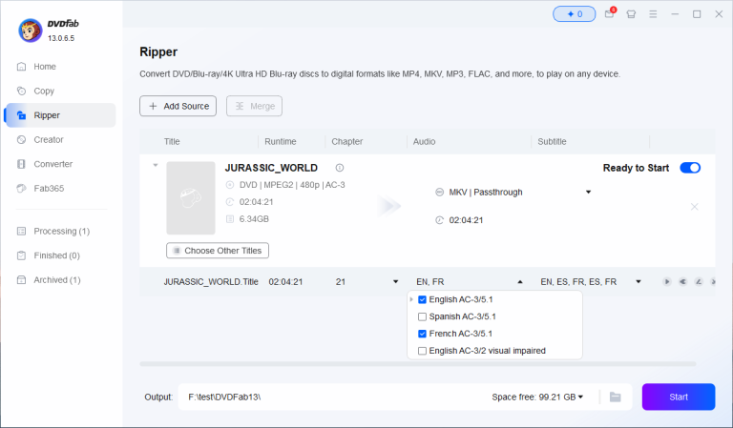The image size is (733, 428).
Task: Toggle the Ready to Start switch
Action: click(690, 168)
